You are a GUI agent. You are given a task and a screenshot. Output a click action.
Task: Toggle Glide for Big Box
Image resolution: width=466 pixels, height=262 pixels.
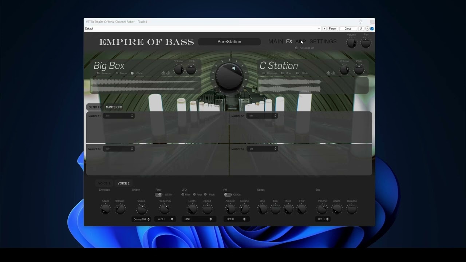point(132,73)
